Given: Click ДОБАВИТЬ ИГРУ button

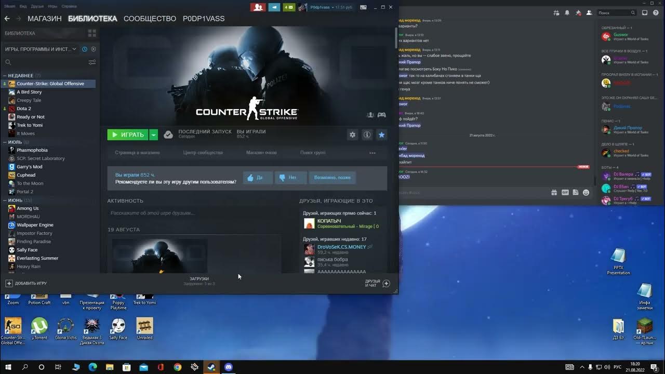Looking at the screenshot, I should point(26,283).
